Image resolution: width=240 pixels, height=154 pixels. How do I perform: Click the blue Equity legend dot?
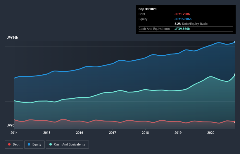click(x=29, y=144)
